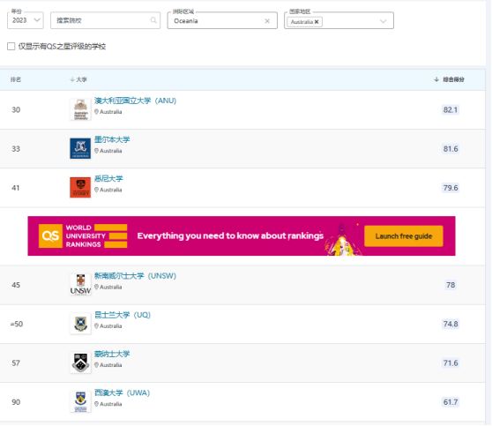492x426 pixels.
Task: Toggle the QS Stars only checkbox
Action: (x=11, y=47)
